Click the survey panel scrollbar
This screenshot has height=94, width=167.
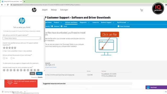(x=44, y=30)
